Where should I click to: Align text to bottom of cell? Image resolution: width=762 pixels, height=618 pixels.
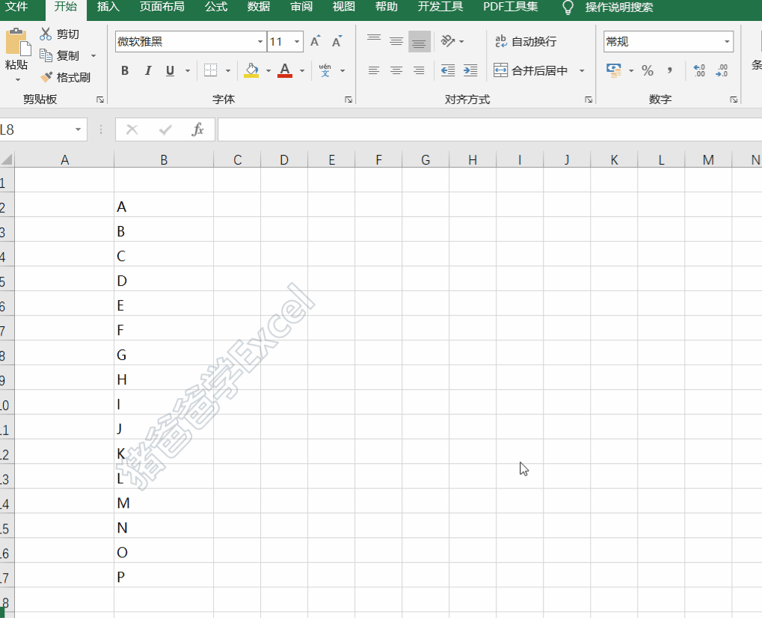[420, 42]
